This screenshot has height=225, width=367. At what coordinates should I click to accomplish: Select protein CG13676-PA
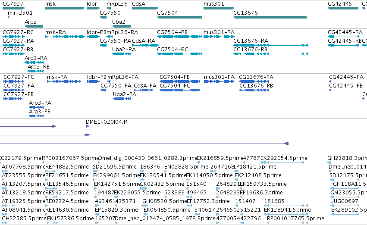pos(256,77)
